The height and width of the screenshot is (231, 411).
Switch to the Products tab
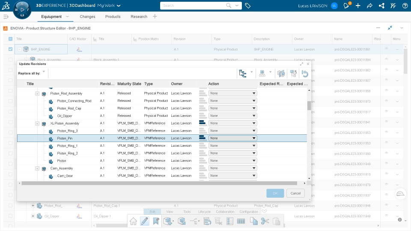coord(113,17)
